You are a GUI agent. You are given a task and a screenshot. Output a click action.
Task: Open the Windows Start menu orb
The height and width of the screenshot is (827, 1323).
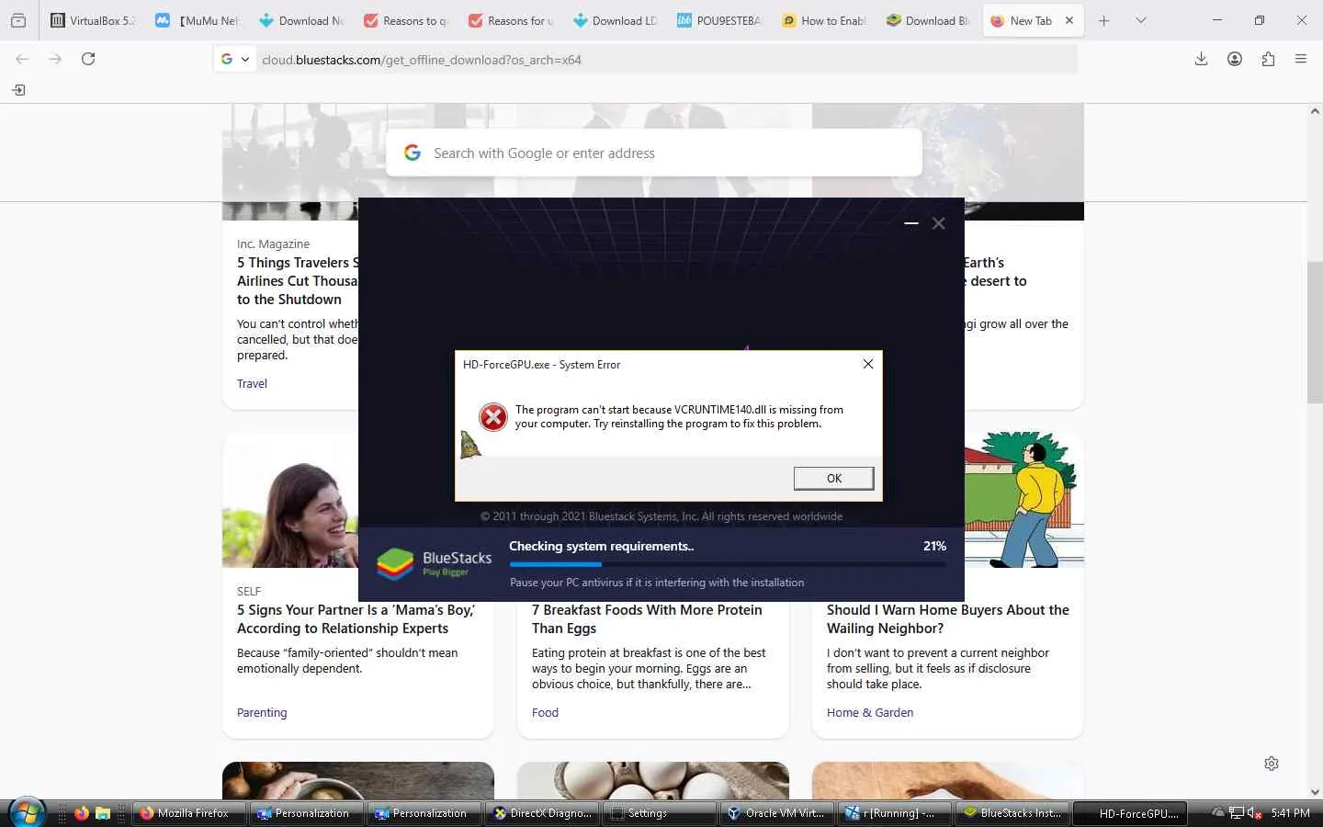[x=27, y=813]
